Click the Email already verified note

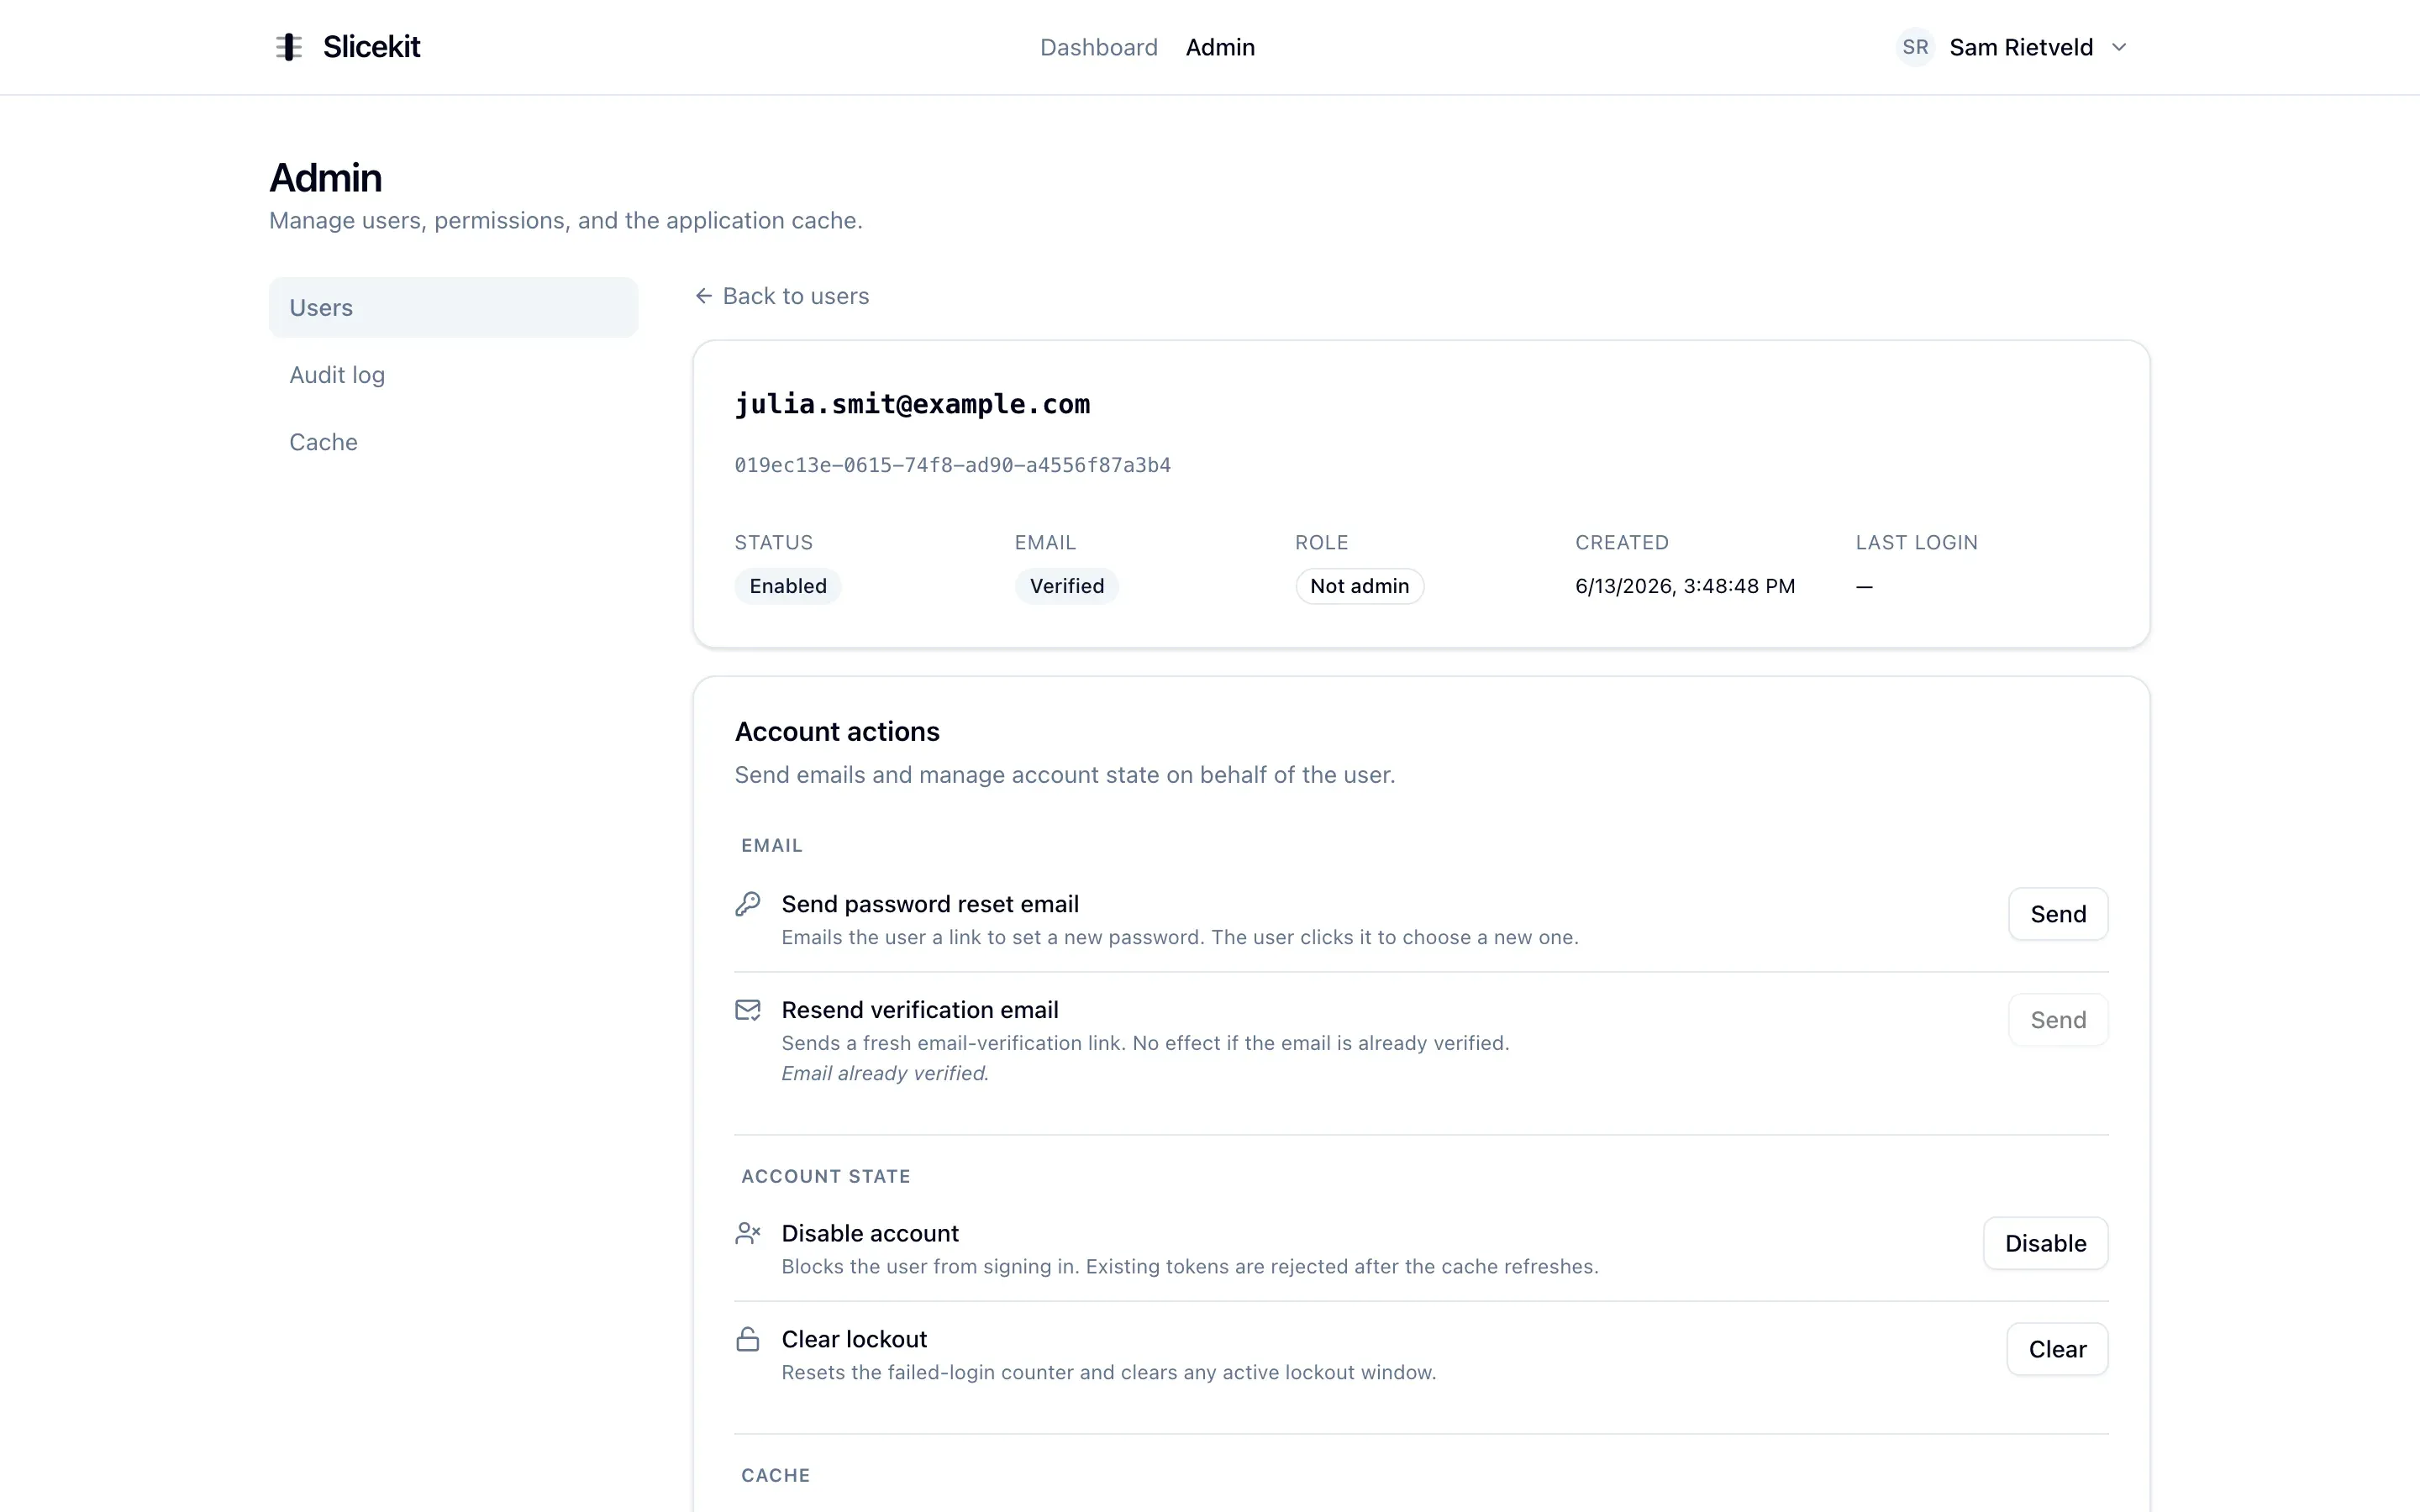885,1073
